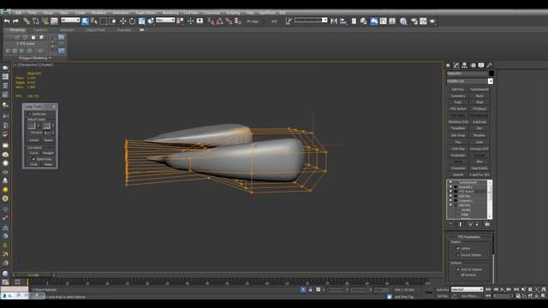Select FFD 4x4x4 in modifier stack
Screen dimensions: 548x308
(466, 192)
